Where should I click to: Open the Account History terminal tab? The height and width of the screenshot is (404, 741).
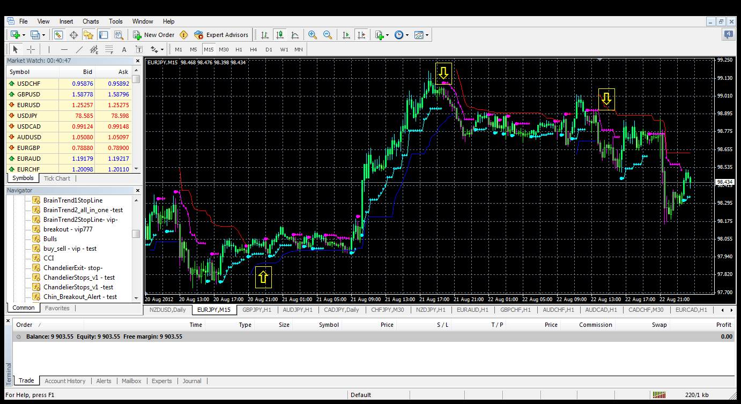[65, 381]
